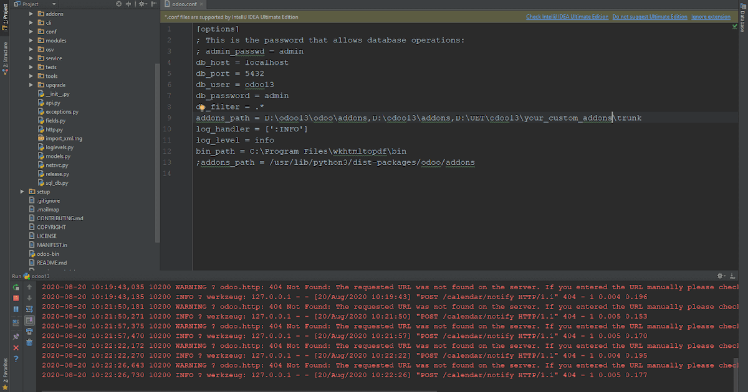Rerun the odoo13 configuration
Screen dimensions: 748x392
tap(16, 287)
